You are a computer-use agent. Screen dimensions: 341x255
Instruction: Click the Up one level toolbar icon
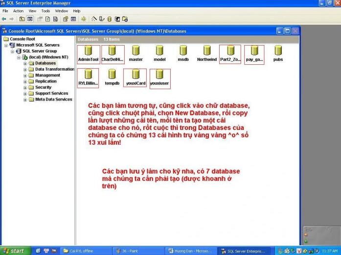22,19
